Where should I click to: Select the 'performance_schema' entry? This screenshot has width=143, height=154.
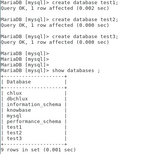(x=34, y=122)
